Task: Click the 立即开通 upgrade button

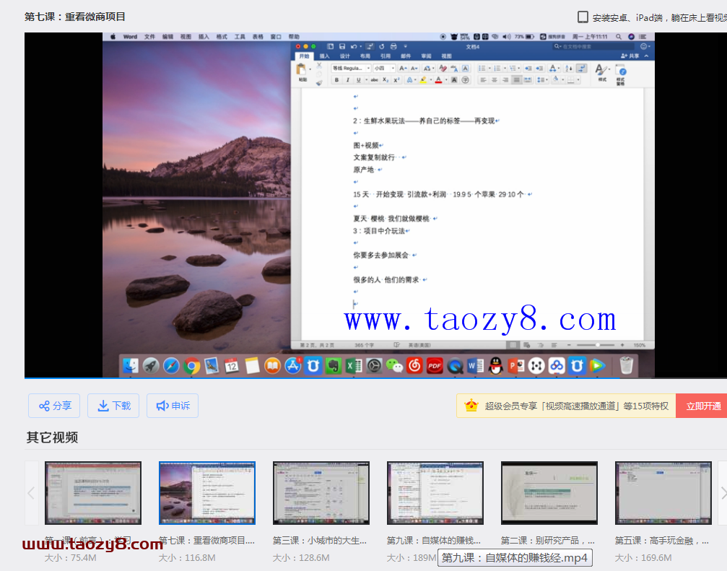Action: (702, 406)
